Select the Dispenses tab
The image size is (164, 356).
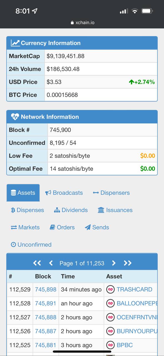[x=27, y=210]
